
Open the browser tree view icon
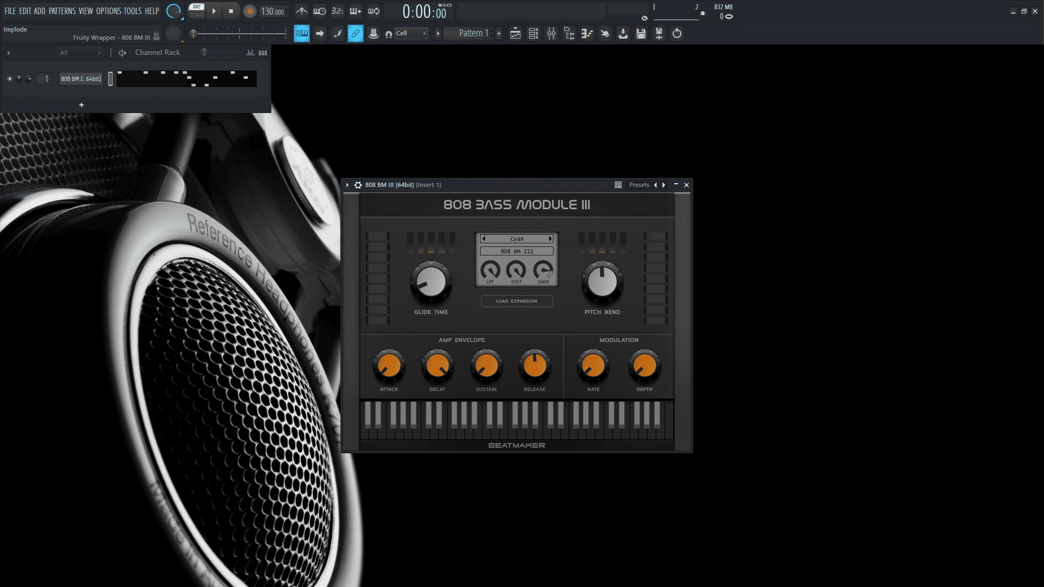(569, 34)
